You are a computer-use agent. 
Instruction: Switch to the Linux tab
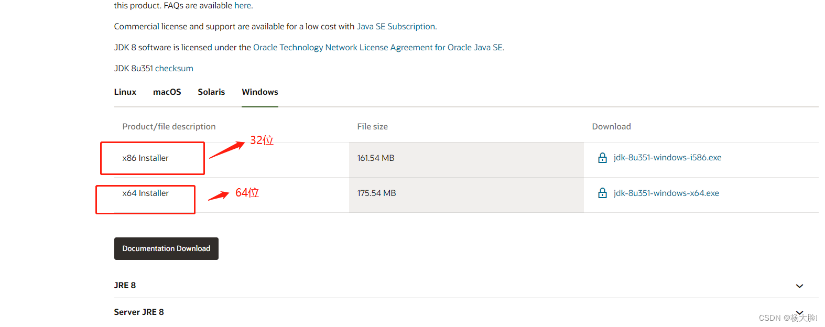(125, 92)
